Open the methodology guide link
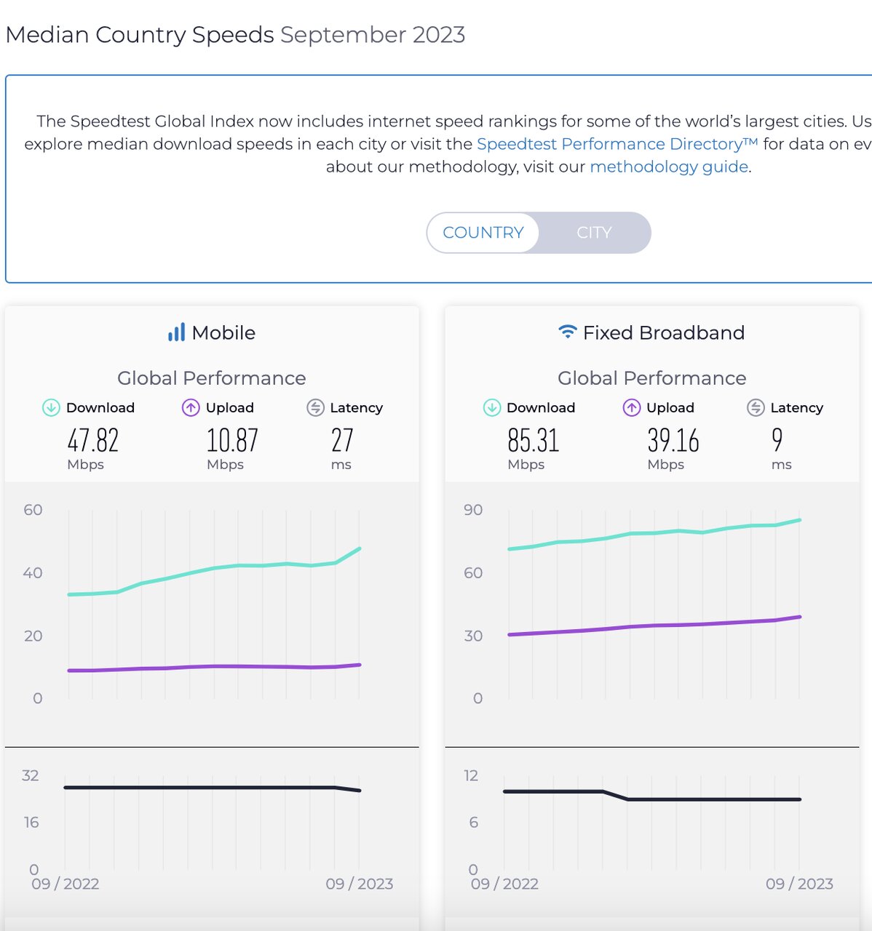Viewport: 872px width, 931px height. 669,167
